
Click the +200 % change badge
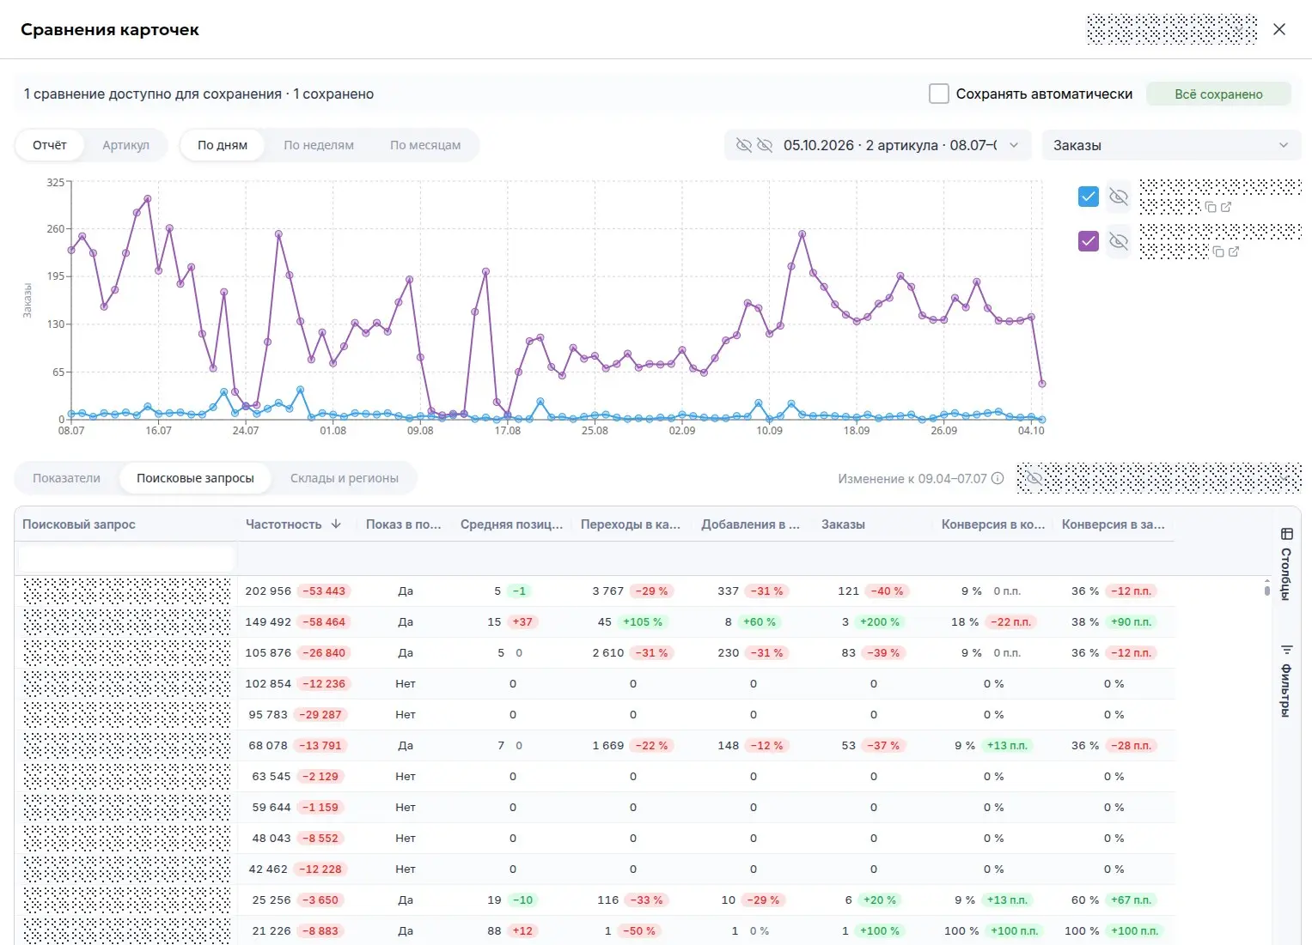[x=878, y=622]
